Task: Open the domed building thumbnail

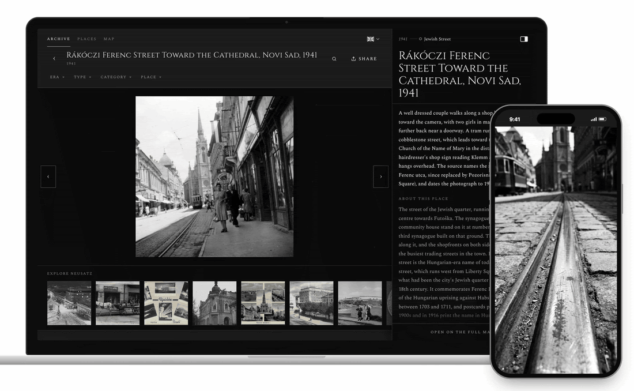Action: click(x=215, y=303)
